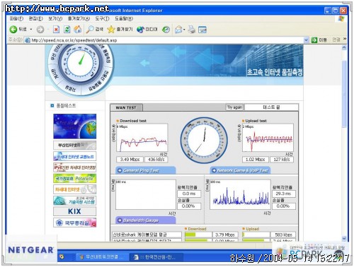Open the 즐겨찾기(A) menu

pyautogui.click(x=79, y=18)
